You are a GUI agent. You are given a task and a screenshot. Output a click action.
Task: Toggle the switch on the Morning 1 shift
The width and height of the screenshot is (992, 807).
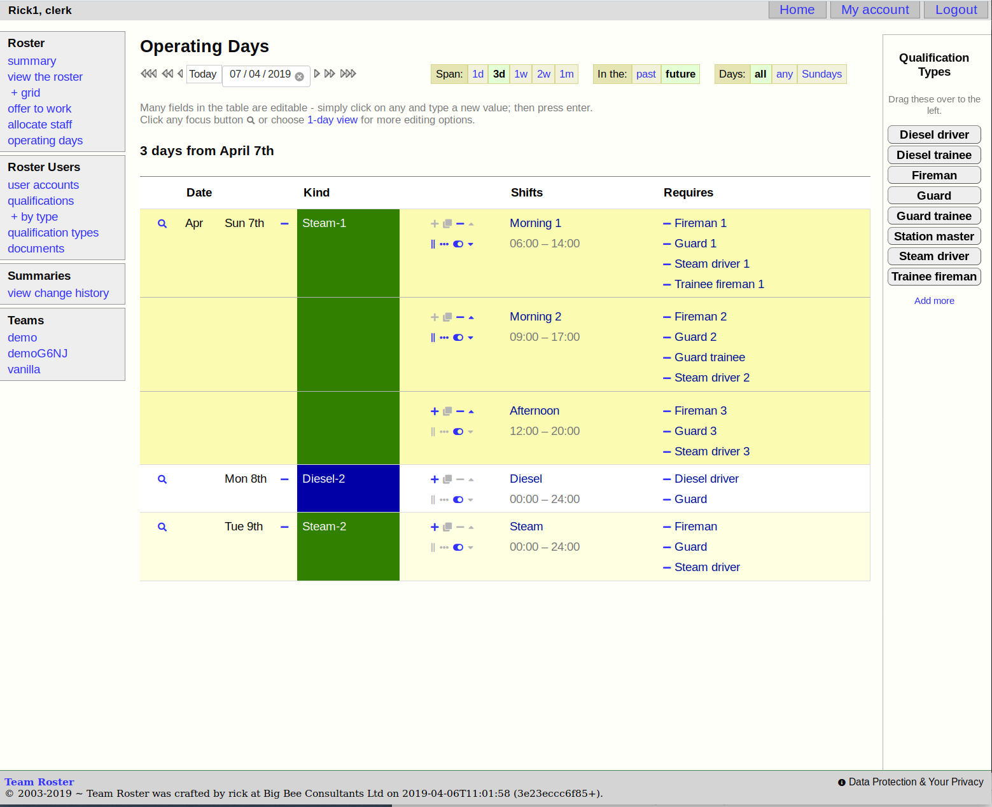coord(458,244)
